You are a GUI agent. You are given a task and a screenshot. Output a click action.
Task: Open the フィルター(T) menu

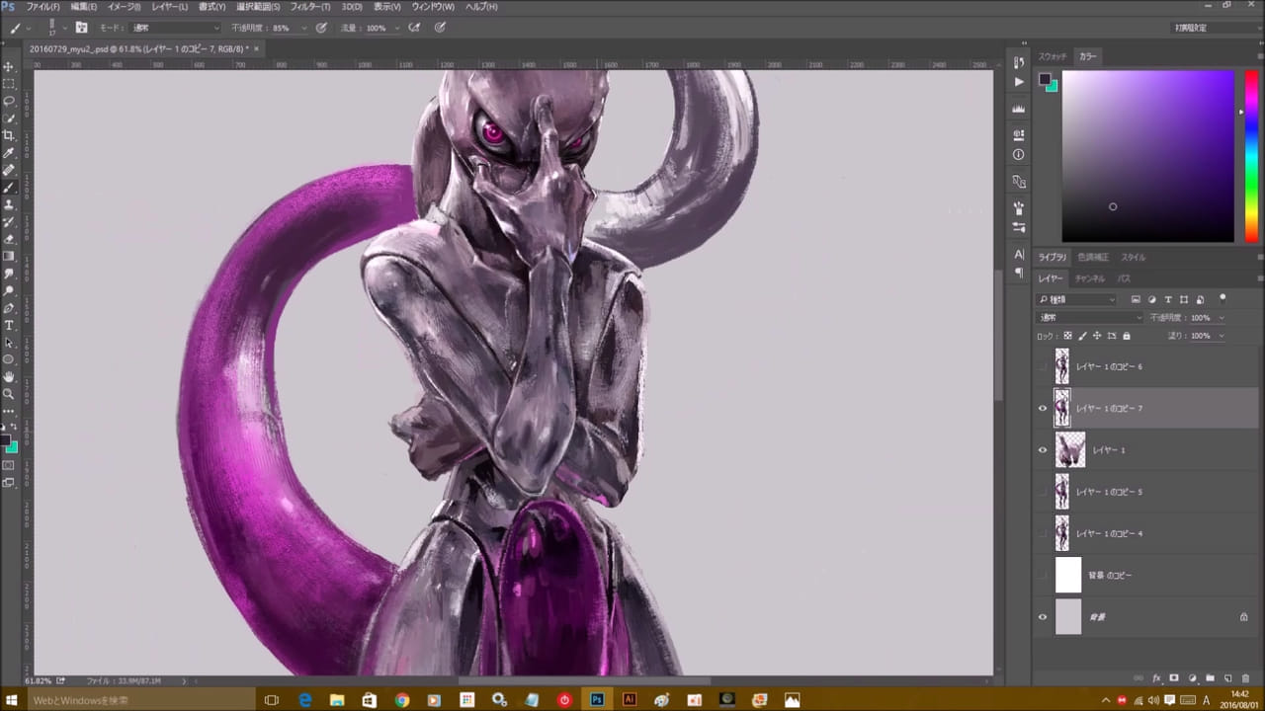click(x=310, y=7)
